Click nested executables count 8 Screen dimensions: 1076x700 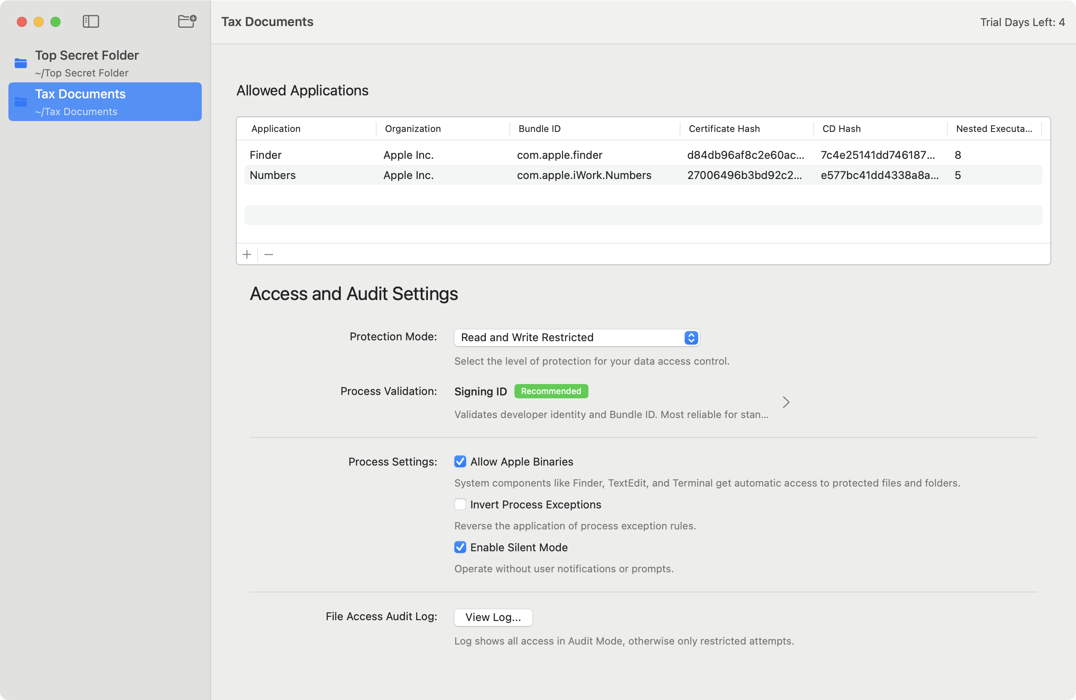(x=957, y=155)
